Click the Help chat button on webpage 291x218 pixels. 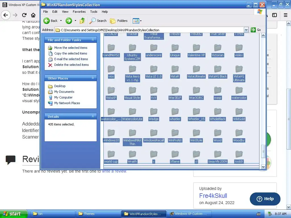pyautogui.click(x=265, y=199)
